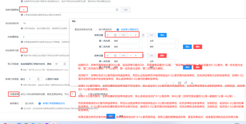Click the download image viewer icon

pos(192,83)
